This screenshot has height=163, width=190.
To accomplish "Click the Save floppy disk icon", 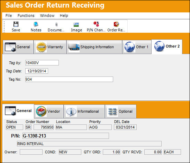I will [16, 24].
